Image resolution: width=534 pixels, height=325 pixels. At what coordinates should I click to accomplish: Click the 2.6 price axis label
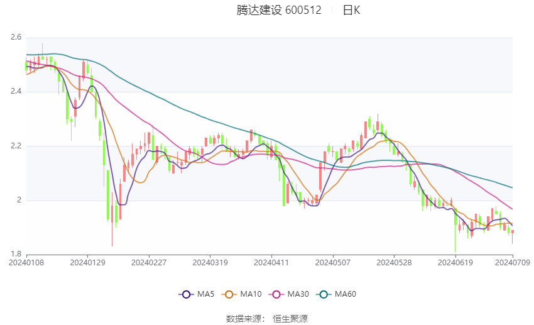point(16,38)
